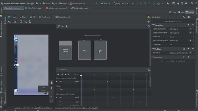Open the constraintSetEnd value dropdown

(x=190, y=29)
